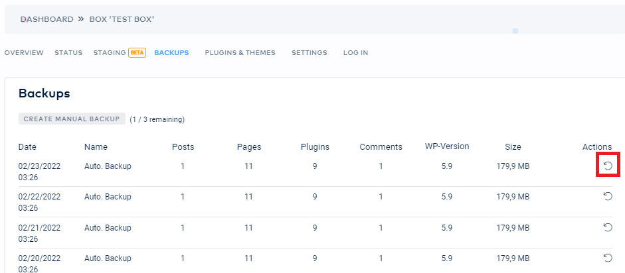This screenshot has height=273, width=625.
Task: Restore the 02/21/2022 backup using its action icon
Action: click(608, 227)
